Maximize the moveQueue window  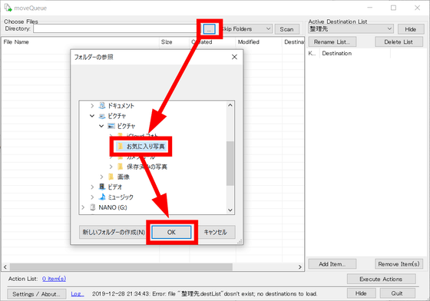pyautogui.click(x=393, y=8)
